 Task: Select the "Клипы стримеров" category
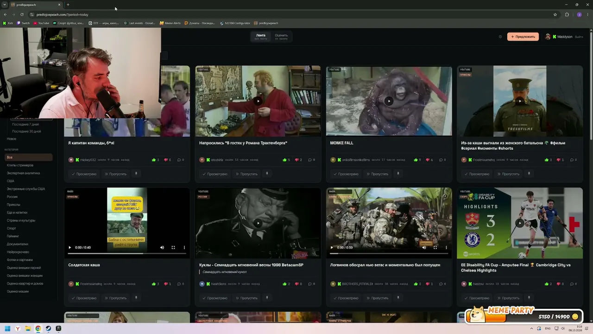pos(20,165)
